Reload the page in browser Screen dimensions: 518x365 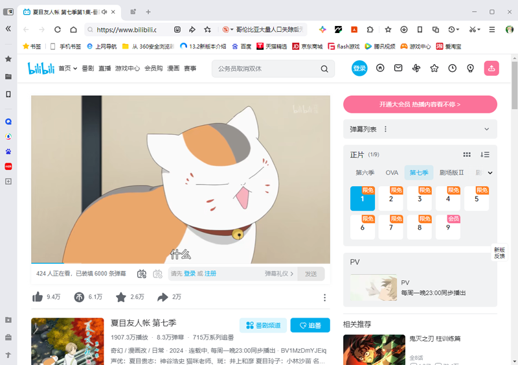coord(58,29)
